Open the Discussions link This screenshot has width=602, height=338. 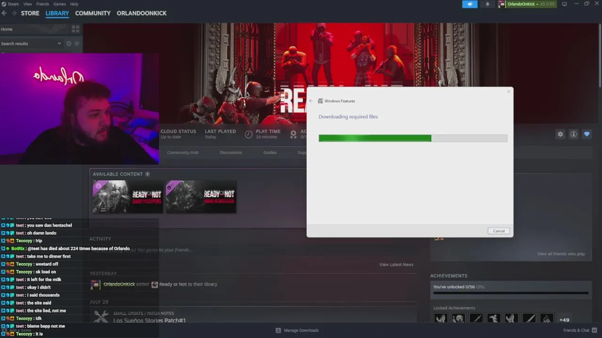pos(231,153)
